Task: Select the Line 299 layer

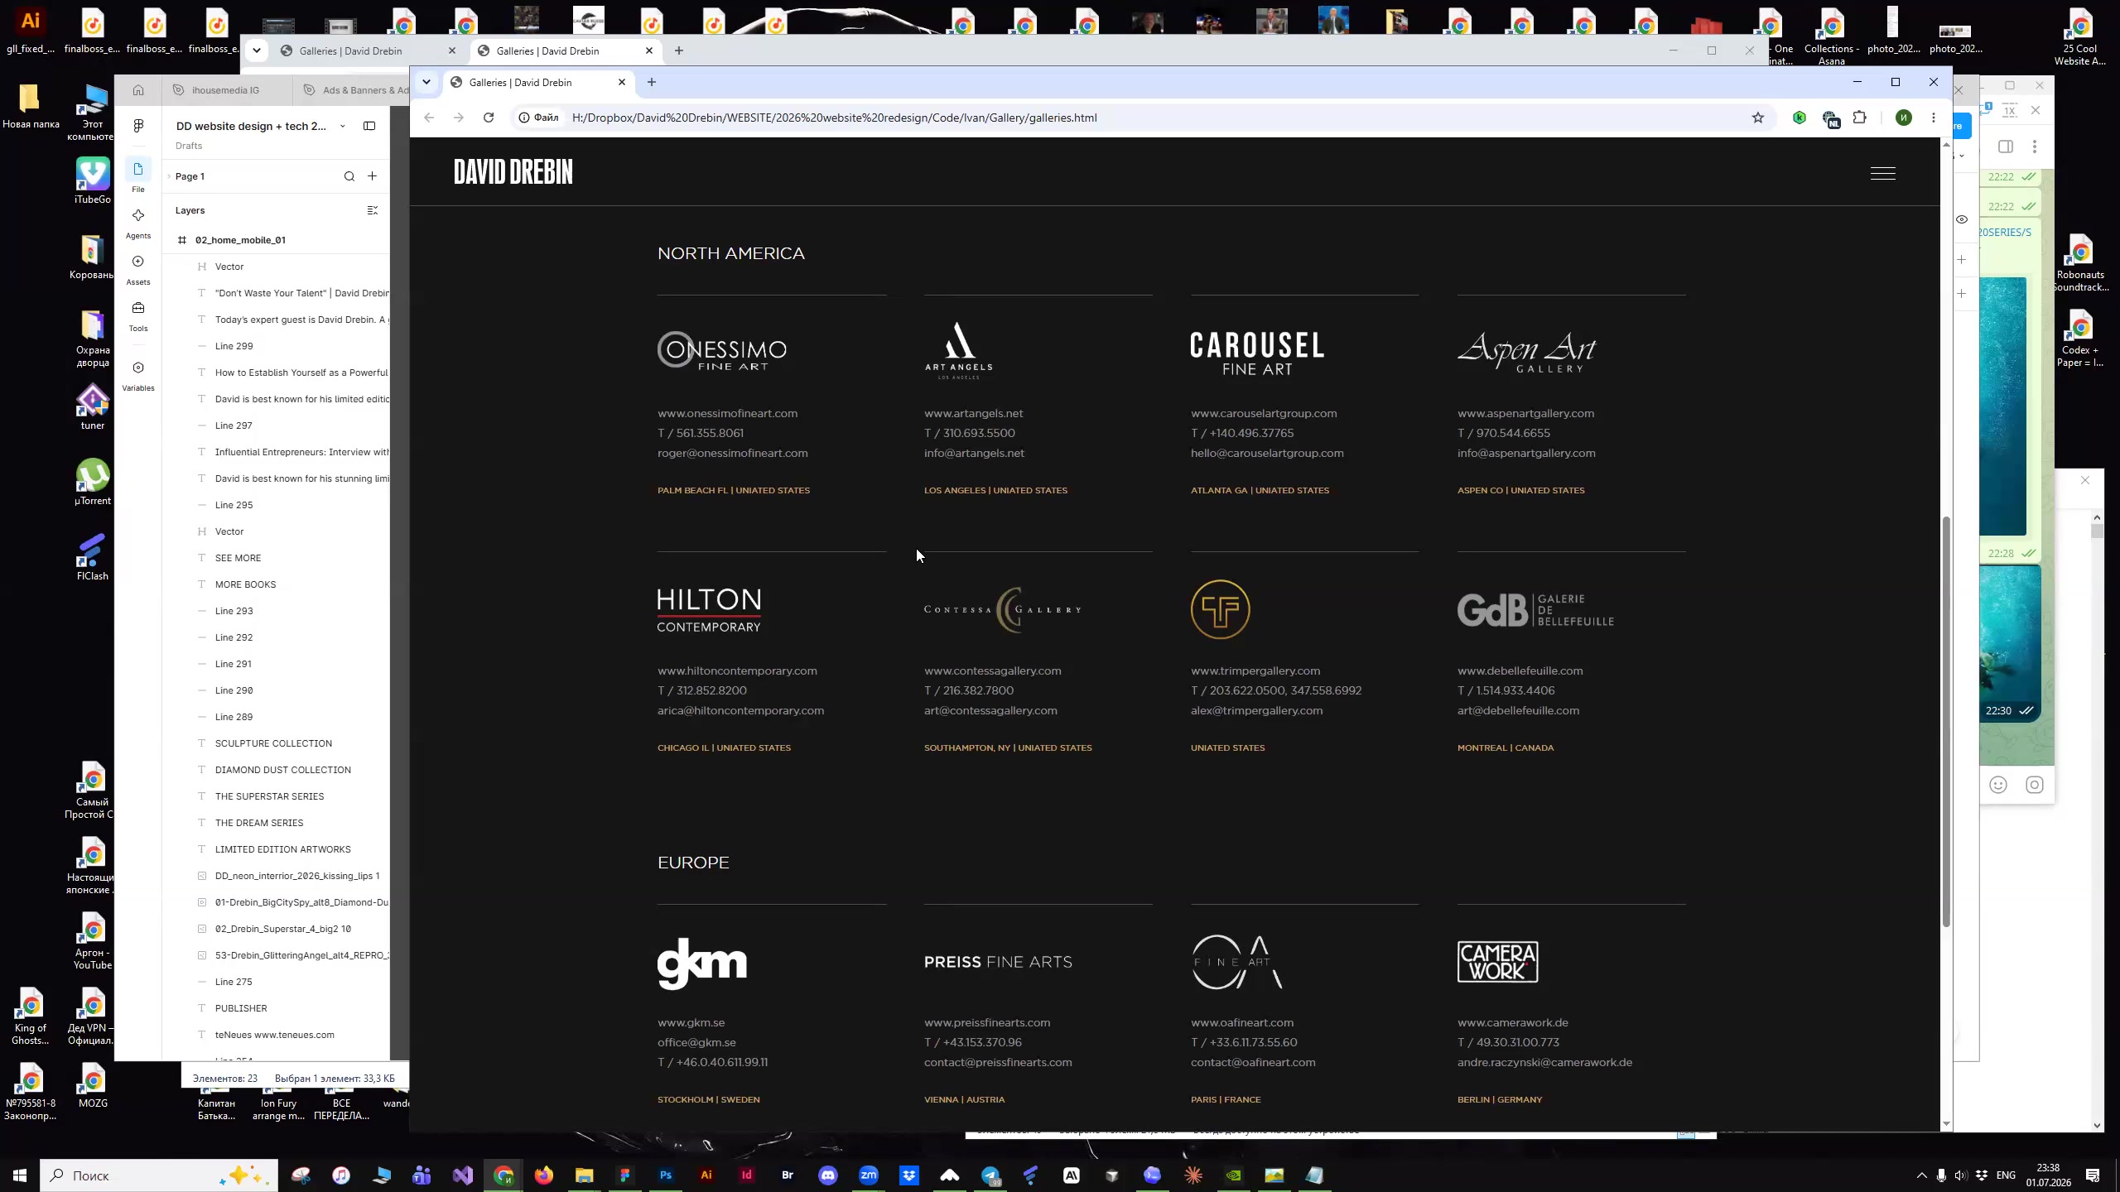Action: click(234, 346)
